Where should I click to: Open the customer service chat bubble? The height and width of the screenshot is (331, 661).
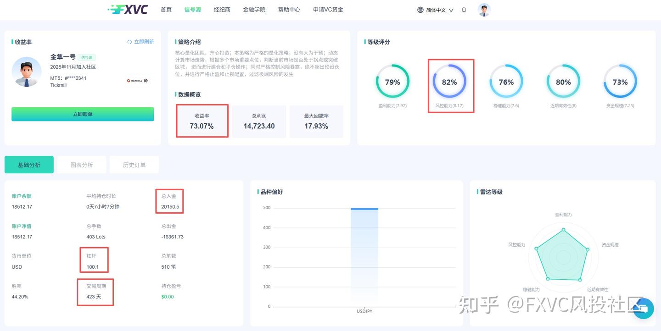point(643,309)
